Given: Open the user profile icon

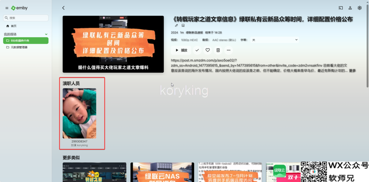Looking at the screenshot, I should point(350,8).
